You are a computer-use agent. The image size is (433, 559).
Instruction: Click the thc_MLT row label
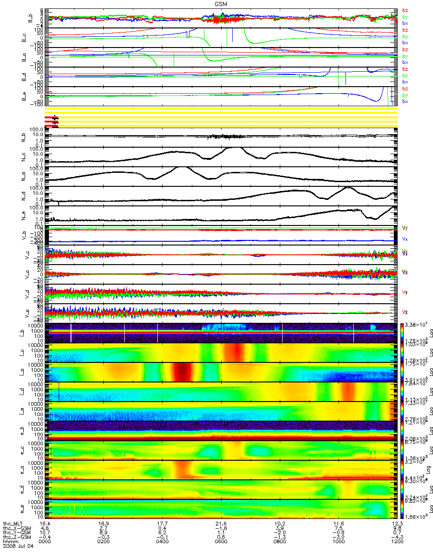14,524
